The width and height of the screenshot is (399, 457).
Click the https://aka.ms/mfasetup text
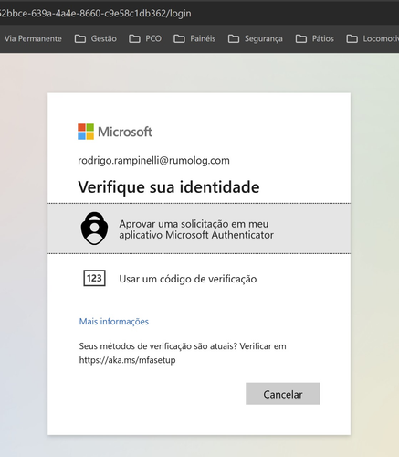coord(127,360)
